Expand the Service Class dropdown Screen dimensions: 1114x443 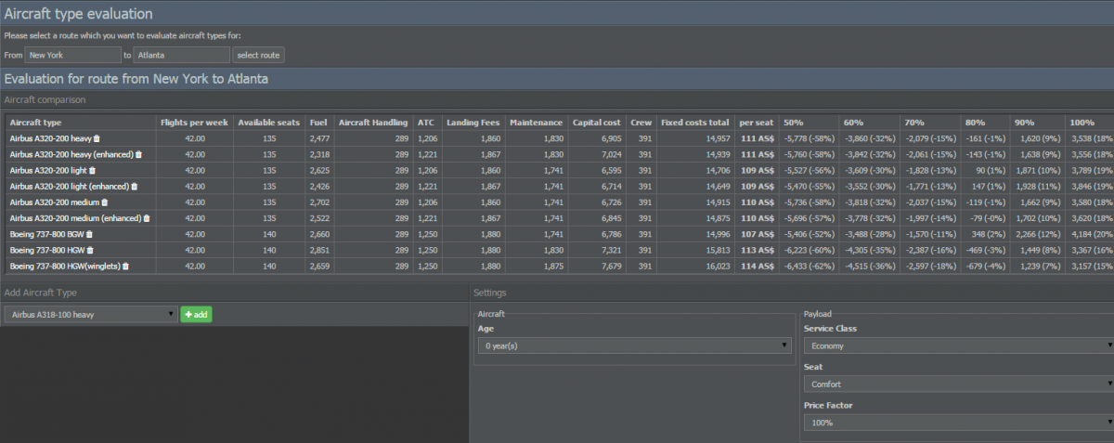point(959,345)
